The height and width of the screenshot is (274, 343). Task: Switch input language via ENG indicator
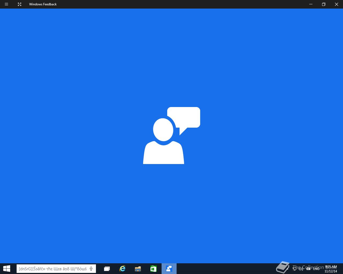click(x=316, y=269)
